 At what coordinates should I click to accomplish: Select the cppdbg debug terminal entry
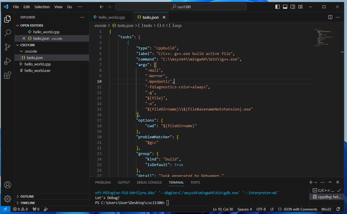326,197
